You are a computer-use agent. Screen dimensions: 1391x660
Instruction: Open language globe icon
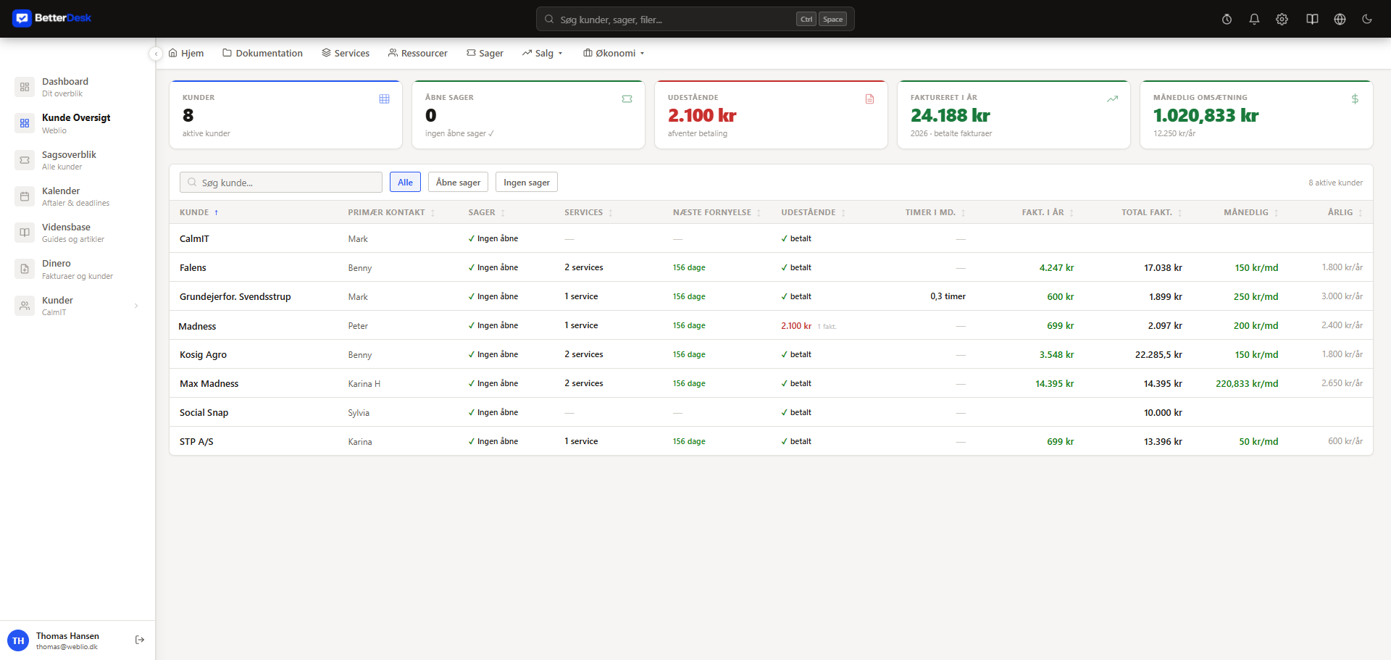tap(1340, 20)
